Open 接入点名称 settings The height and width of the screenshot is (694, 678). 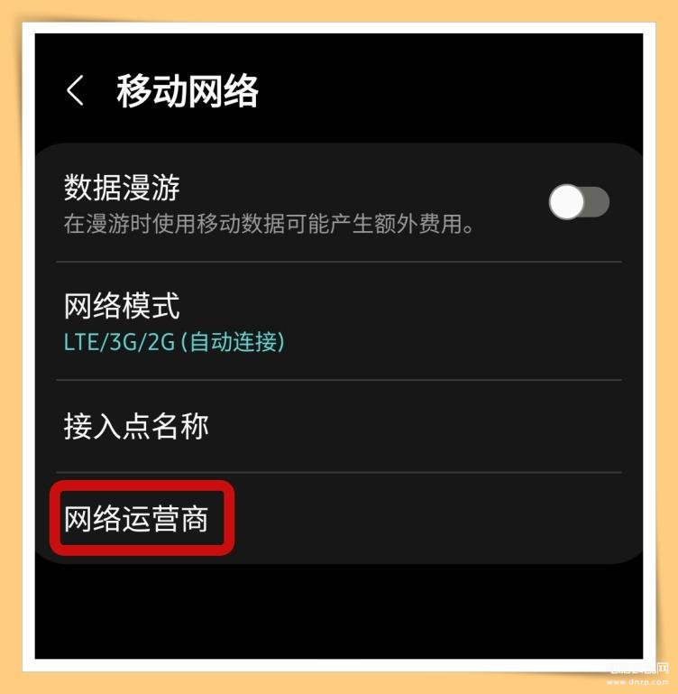tap(339, 426)
